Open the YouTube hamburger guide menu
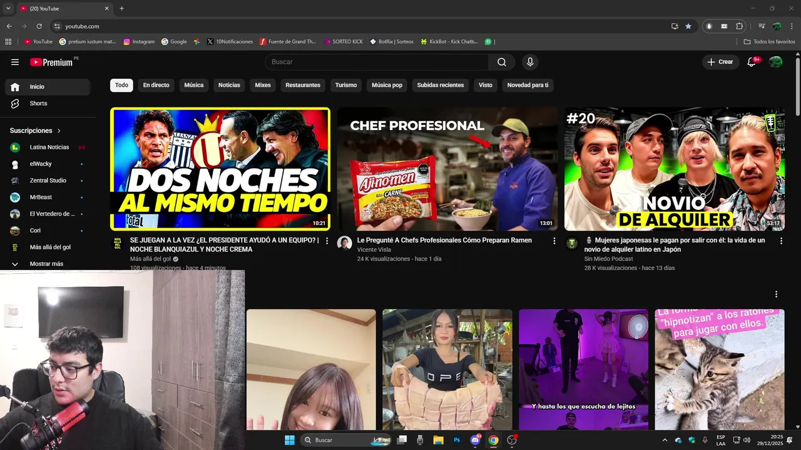 tap(15, 62)
